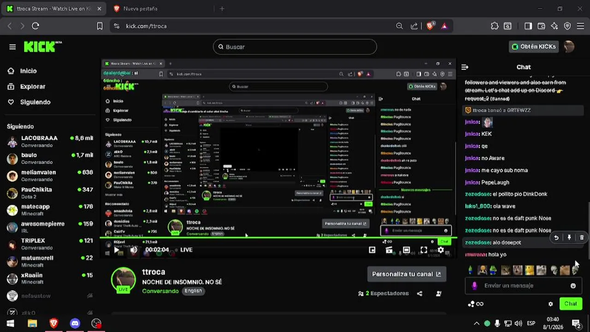
Task: Play or pause the live stream
Action: [117, 250]
